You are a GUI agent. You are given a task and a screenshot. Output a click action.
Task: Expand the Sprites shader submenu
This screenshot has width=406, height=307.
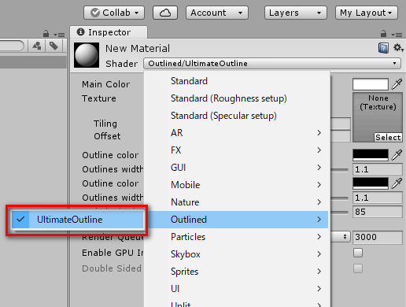click(236, 272)
